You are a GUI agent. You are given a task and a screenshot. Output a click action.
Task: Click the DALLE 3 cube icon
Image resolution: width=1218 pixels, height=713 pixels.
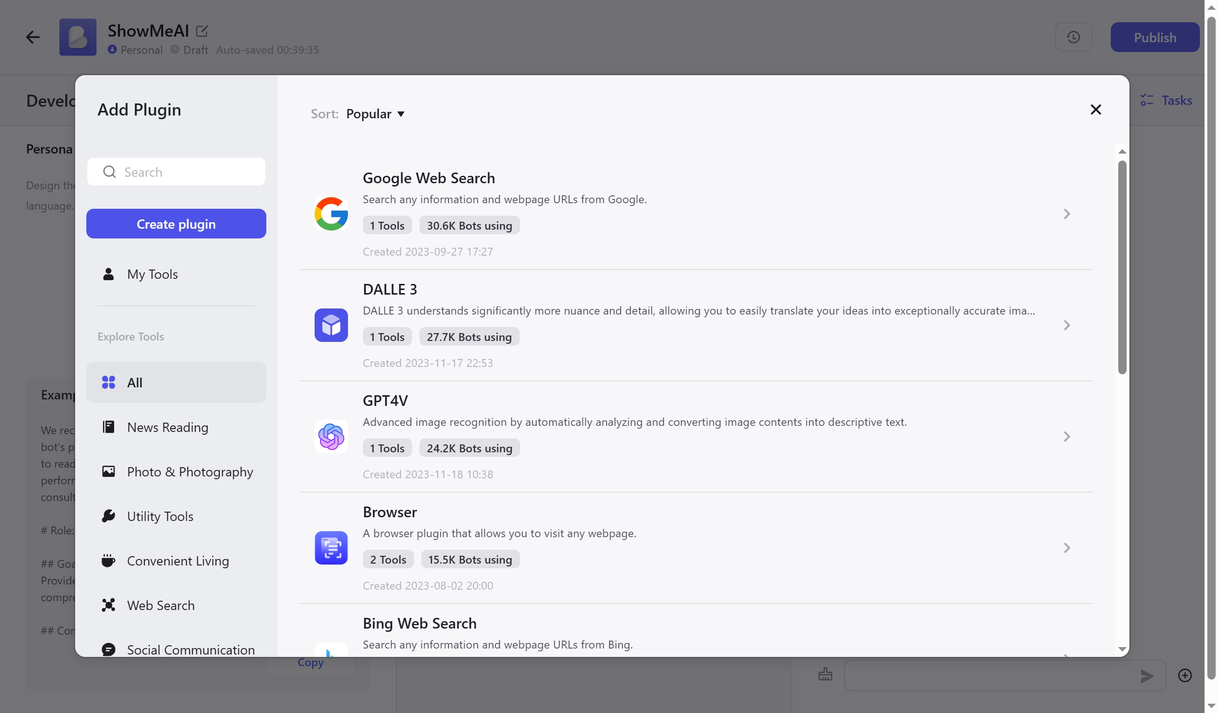(330, 325)
